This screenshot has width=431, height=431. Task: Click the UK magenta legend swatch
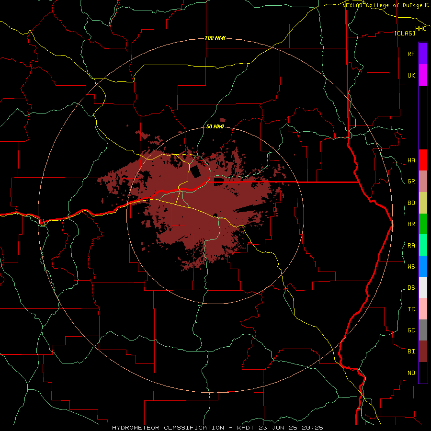423,75
